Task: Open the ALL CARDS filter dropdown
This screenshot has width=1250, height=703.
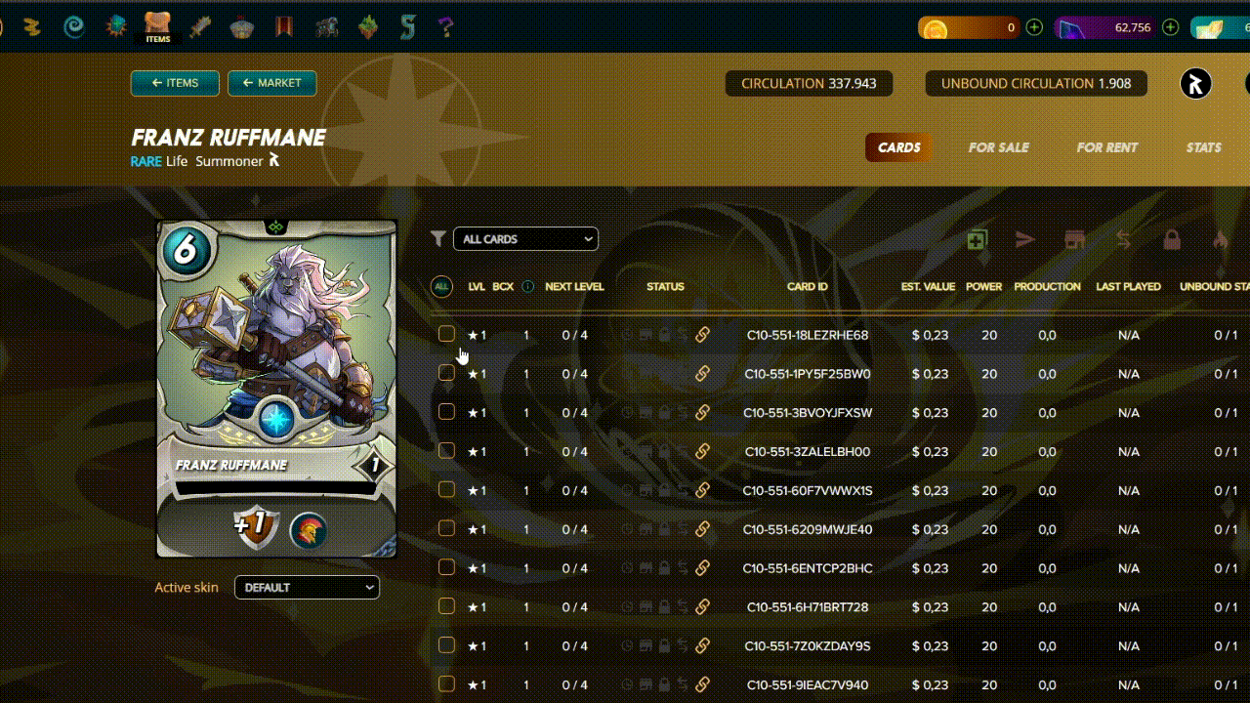Action: coord(525,239)
